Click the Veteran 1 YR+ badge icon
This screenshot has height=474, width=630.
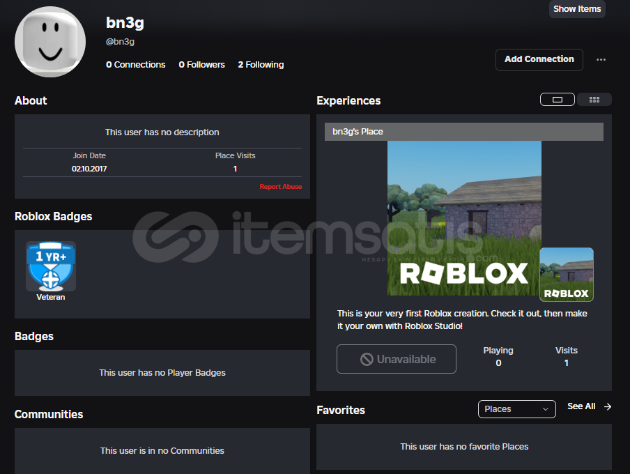click(51, 266)
